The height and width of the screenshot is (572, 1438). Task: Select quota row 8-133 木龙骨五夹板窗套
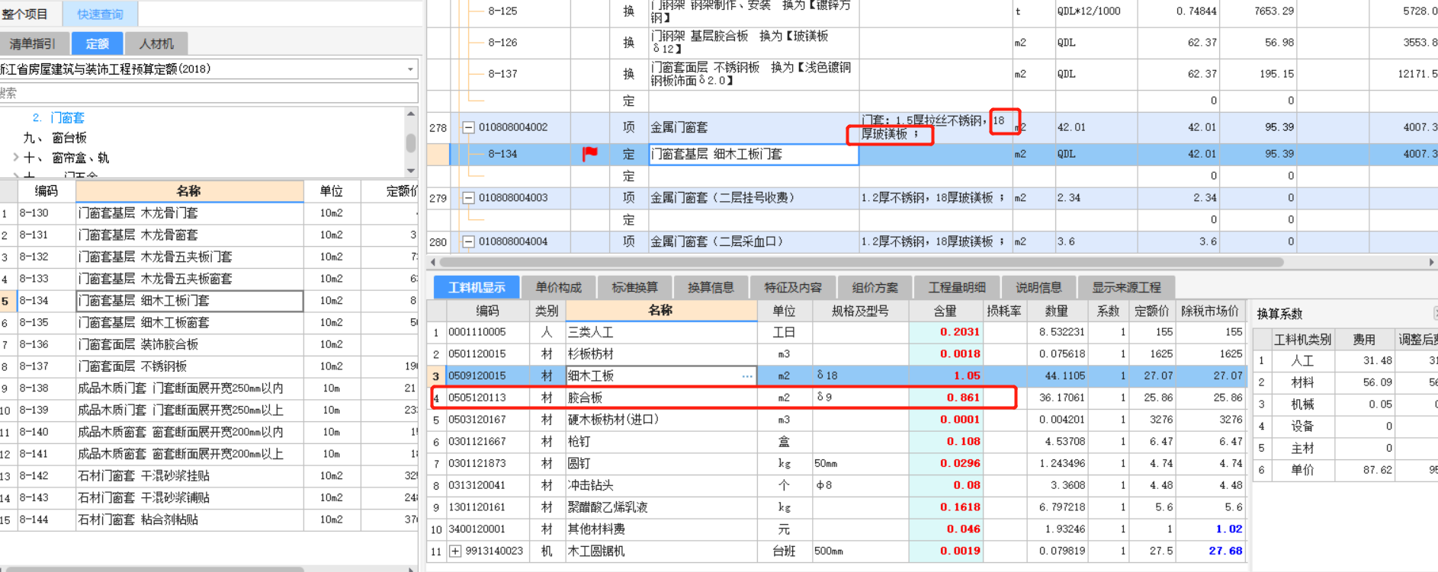(x=209, y=279)
